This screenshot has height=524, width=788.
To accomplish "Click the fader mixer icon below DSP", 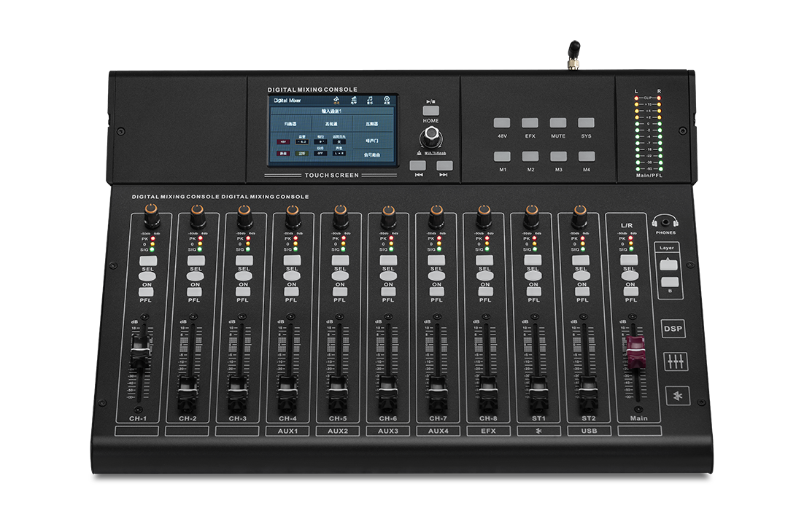I will [676, 361].
